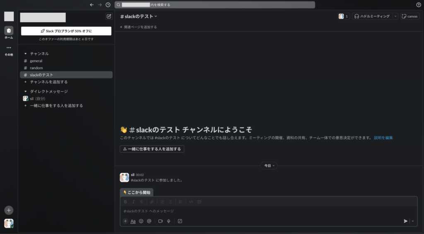The image size is (424, 234).
Task: Toggle the Aa formatting toolbar
Action: [133, 221]
